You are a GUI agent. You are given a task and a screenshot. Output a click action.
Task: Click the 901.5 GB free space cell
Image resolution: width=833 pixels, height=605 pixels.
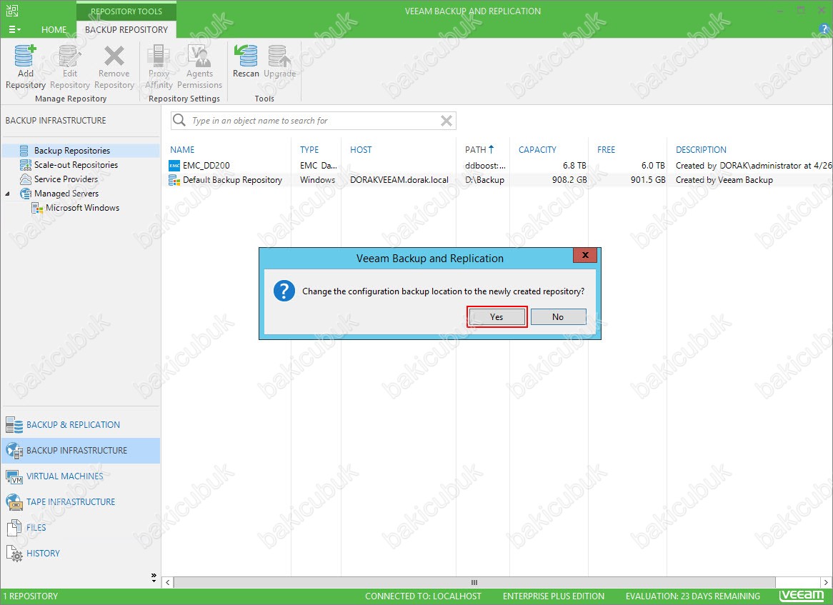click(647, 180)
